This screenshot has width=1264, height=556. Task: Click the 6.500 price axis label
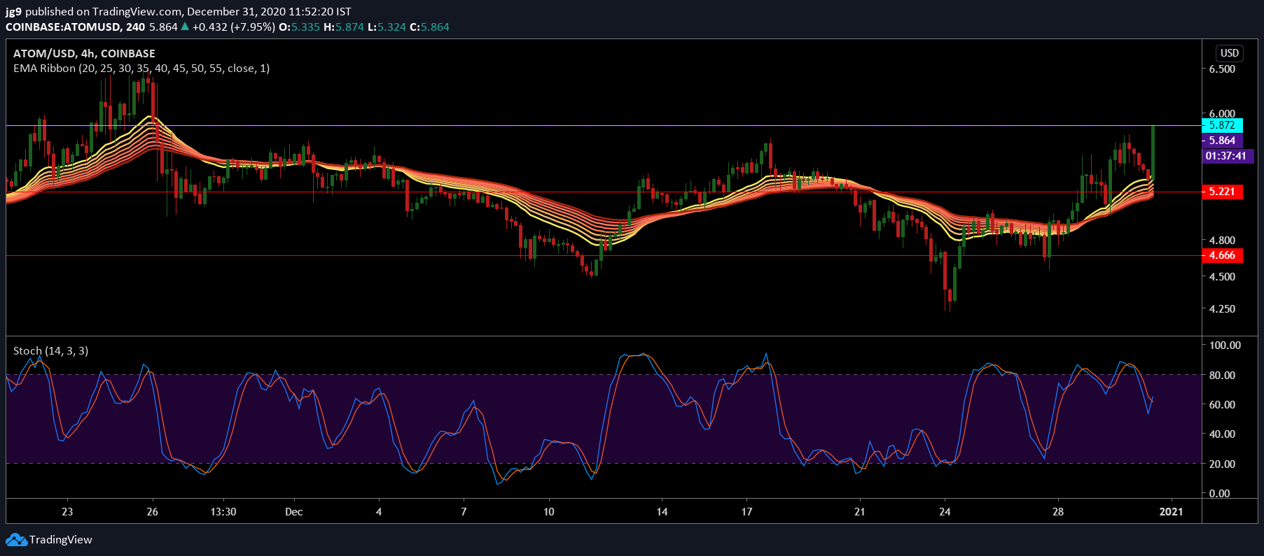coord(1222,69)
